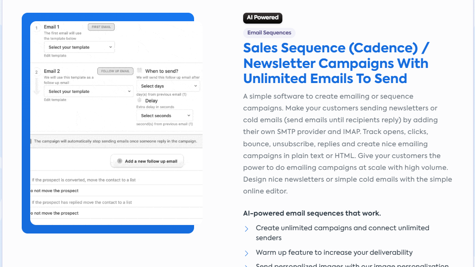Screen dimensions: 475x267
Task: Select the Email Sequences tag
Action: point(269,33)
